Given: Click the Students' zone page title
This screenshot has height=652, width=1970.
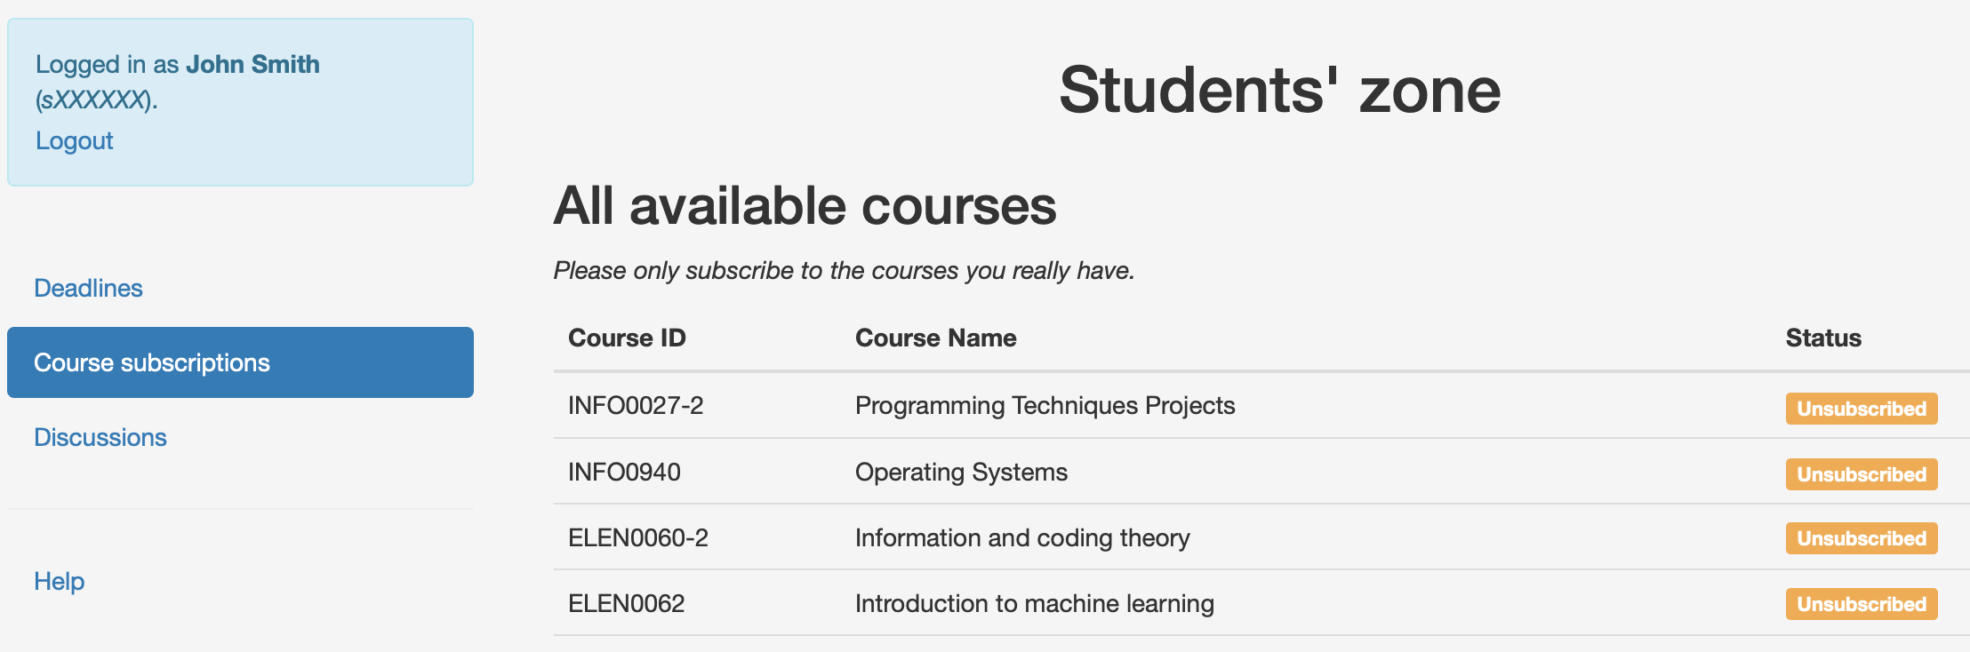Looking at the screenshot, I should tap(1279, 91).
